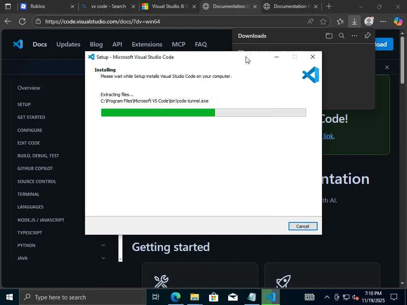This screenshot has height=305, width=407.
Task: View site information lock icon
Action: [38, 21]
